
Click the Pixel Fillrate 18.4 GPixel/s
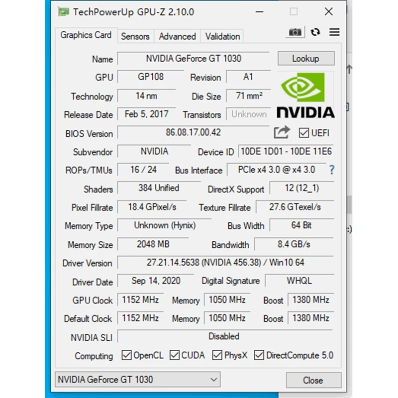152,207
